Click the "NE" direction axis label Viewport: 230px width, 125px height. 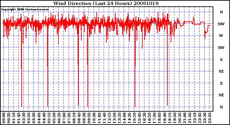221,95
